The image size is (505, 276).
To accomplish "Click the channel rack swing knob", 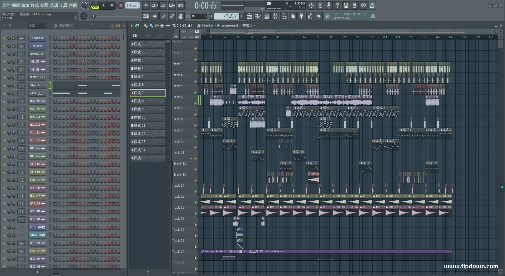I will point(92,25).
